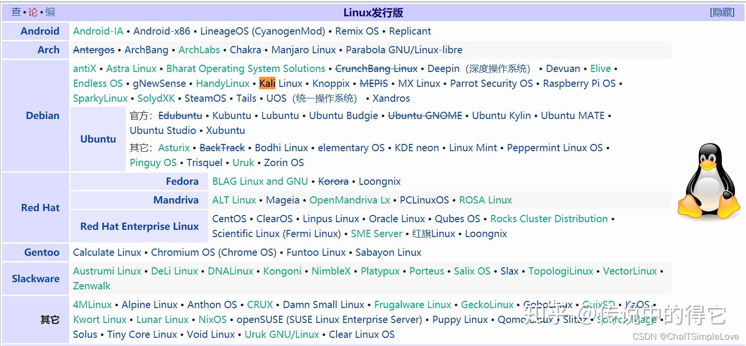Open the Austrumi Linux link
The height and width of the screenshot is (346, 746).
click(x=107, y=271)
